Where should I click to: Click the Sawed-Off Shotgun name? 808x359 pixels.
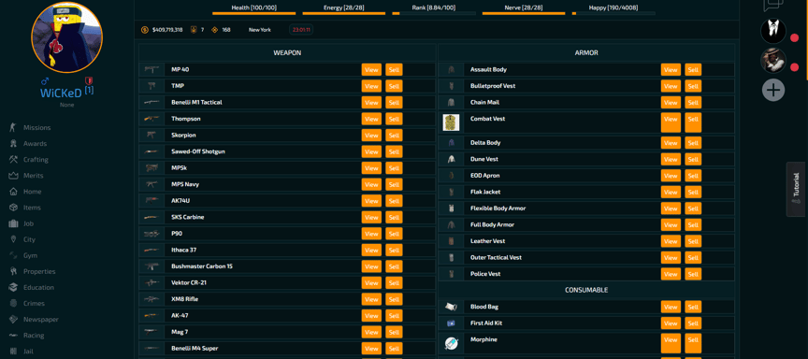(198, 151)
